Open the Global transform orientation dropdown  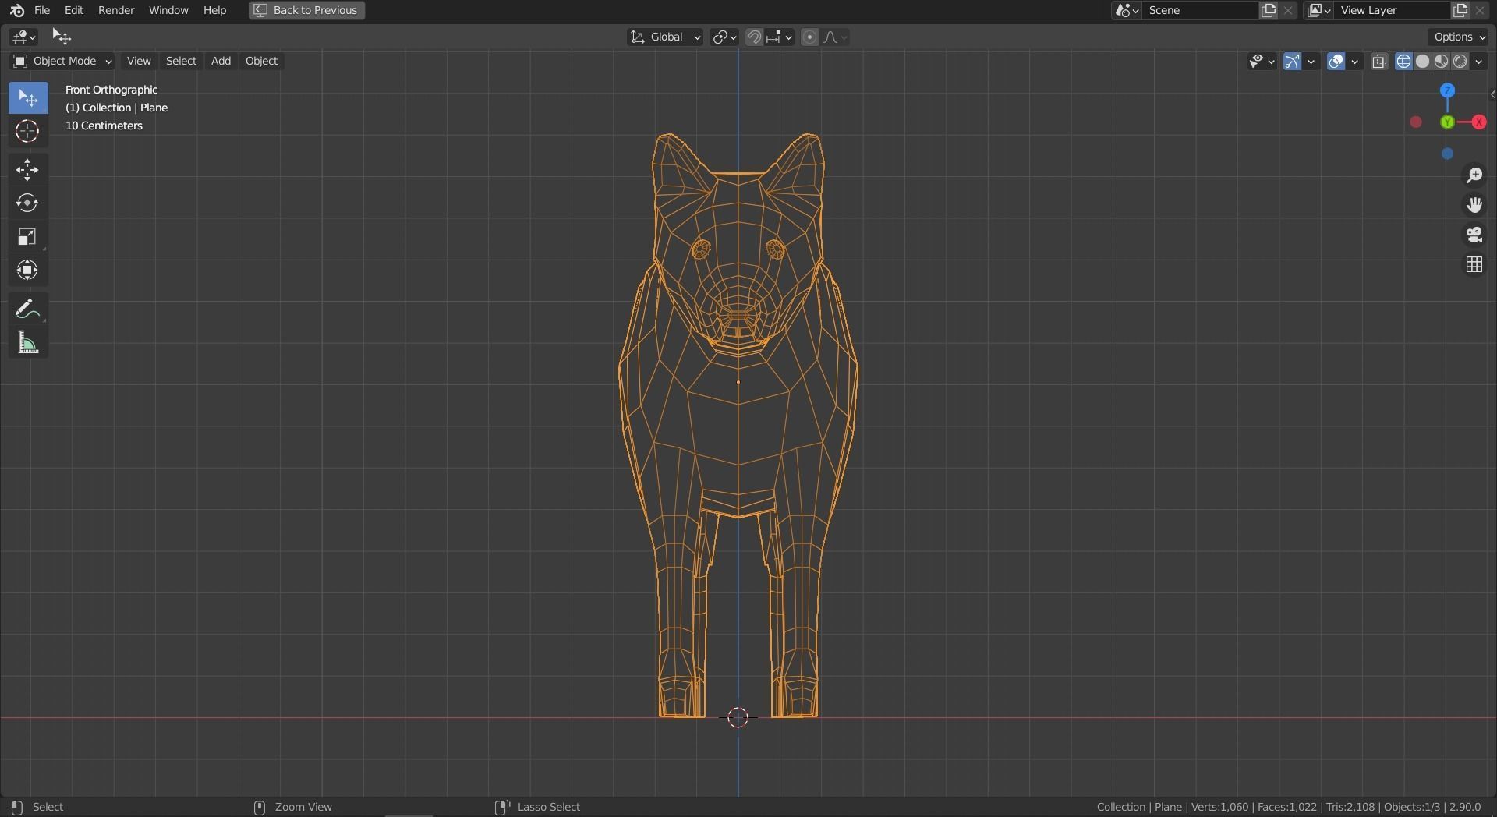665,37
